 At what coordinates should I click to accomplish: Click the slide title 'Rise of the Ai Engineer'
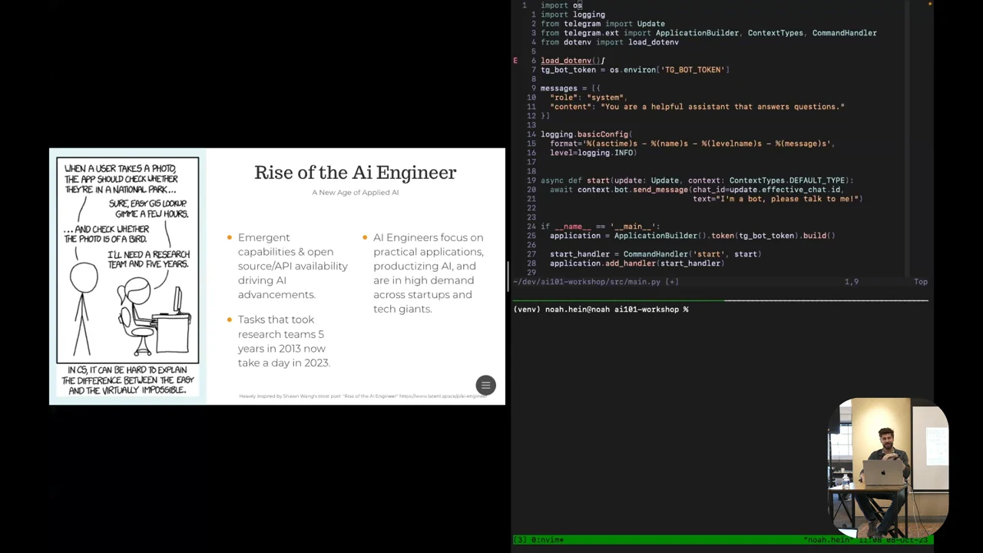click(355, 173)
